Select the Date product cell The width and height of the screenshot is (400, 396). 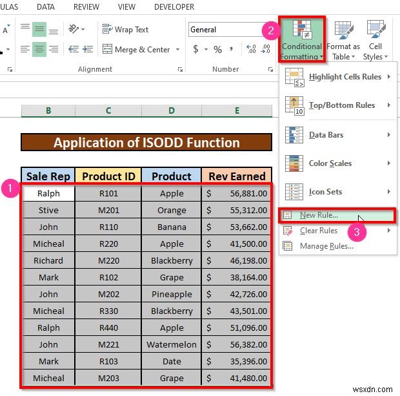coord(172,361)
